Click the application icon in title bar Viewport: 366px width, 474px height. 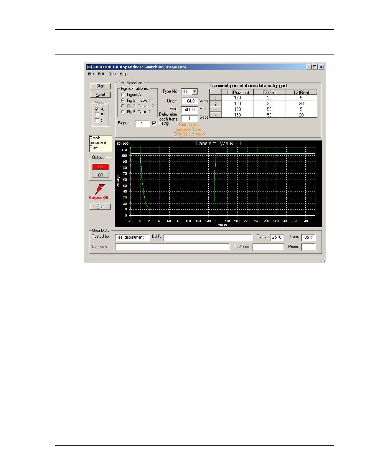point(89,67)
